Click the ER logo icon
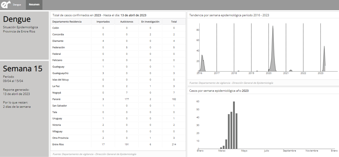Screen dimensions: 339x157 (6, 4)
